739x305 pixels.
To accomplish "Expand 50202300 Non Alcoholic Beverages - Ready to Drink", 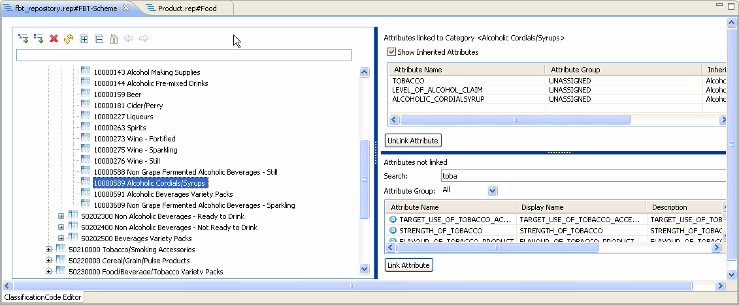I will point(61,216).
